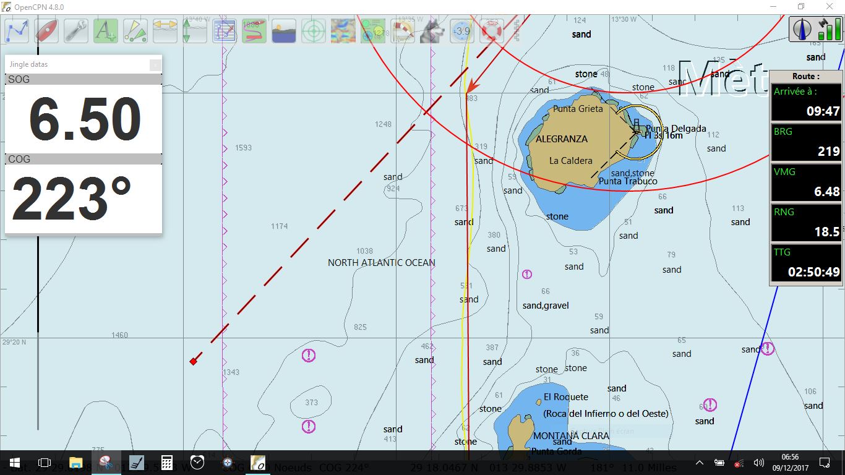Toggle Auto Follow red boat icon
Viewport: 845px width, 475px height.
[46, 31]
